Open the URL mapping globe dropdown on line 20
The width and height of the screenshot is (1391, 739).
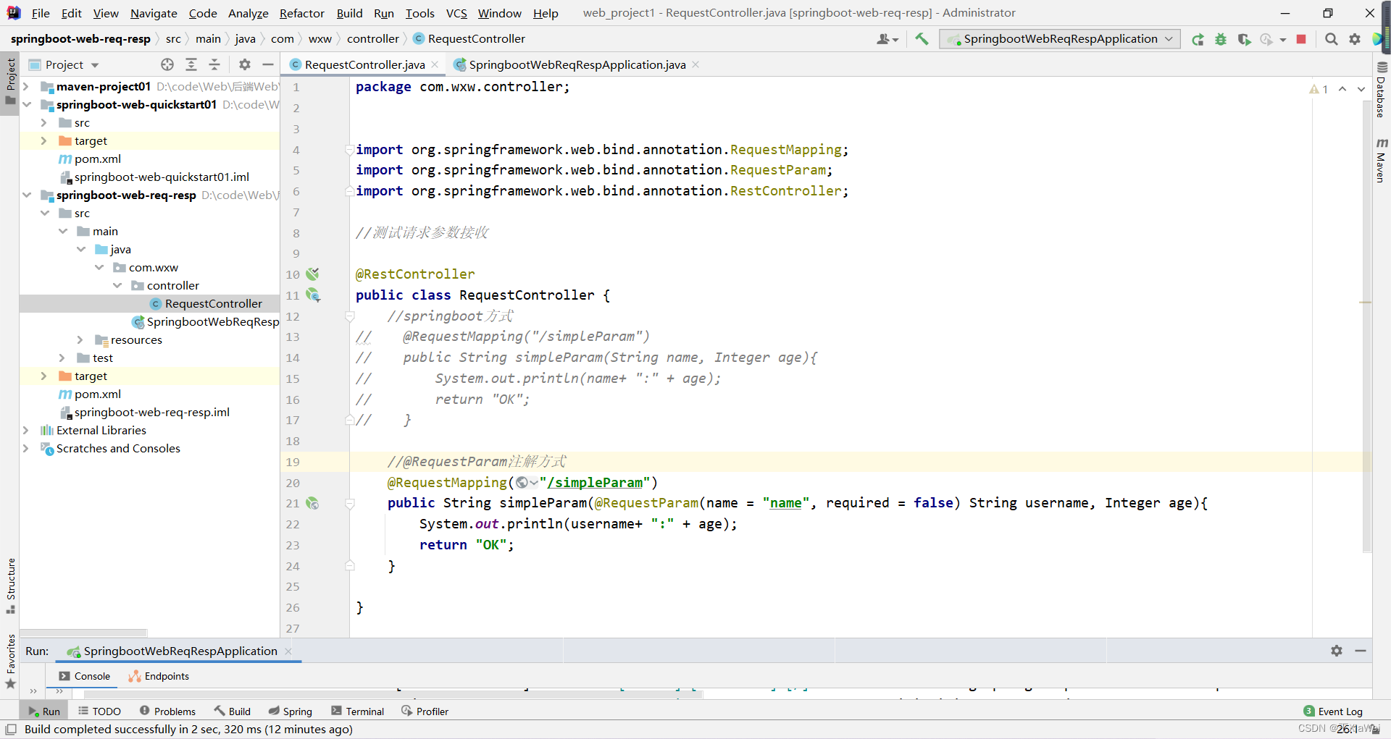click(527, 483)
